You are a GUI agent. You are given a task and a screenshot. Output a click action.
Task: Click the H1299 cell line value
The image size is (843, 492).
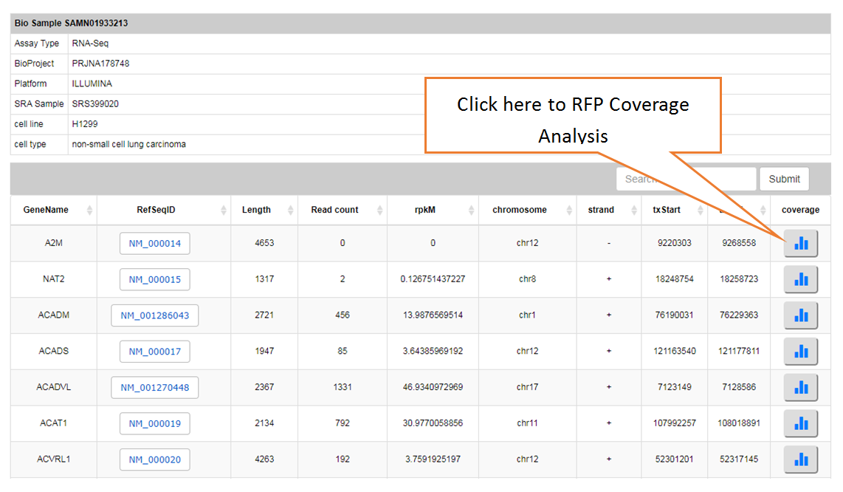85,124
